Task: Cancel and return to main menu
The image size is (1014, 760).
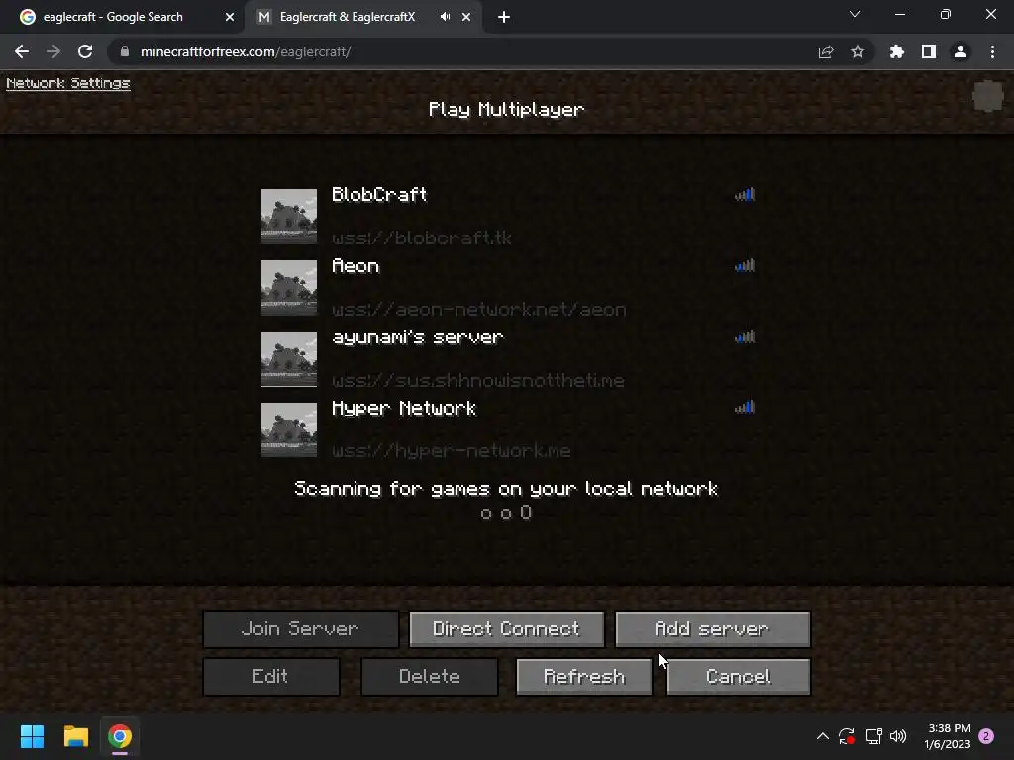Action: [739, 677]
